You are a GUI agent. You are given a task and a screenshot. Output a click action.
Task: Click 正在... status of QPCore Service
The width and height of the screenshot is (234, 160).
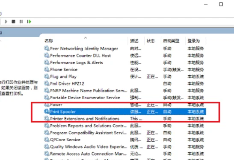click(x=152, y=140)
